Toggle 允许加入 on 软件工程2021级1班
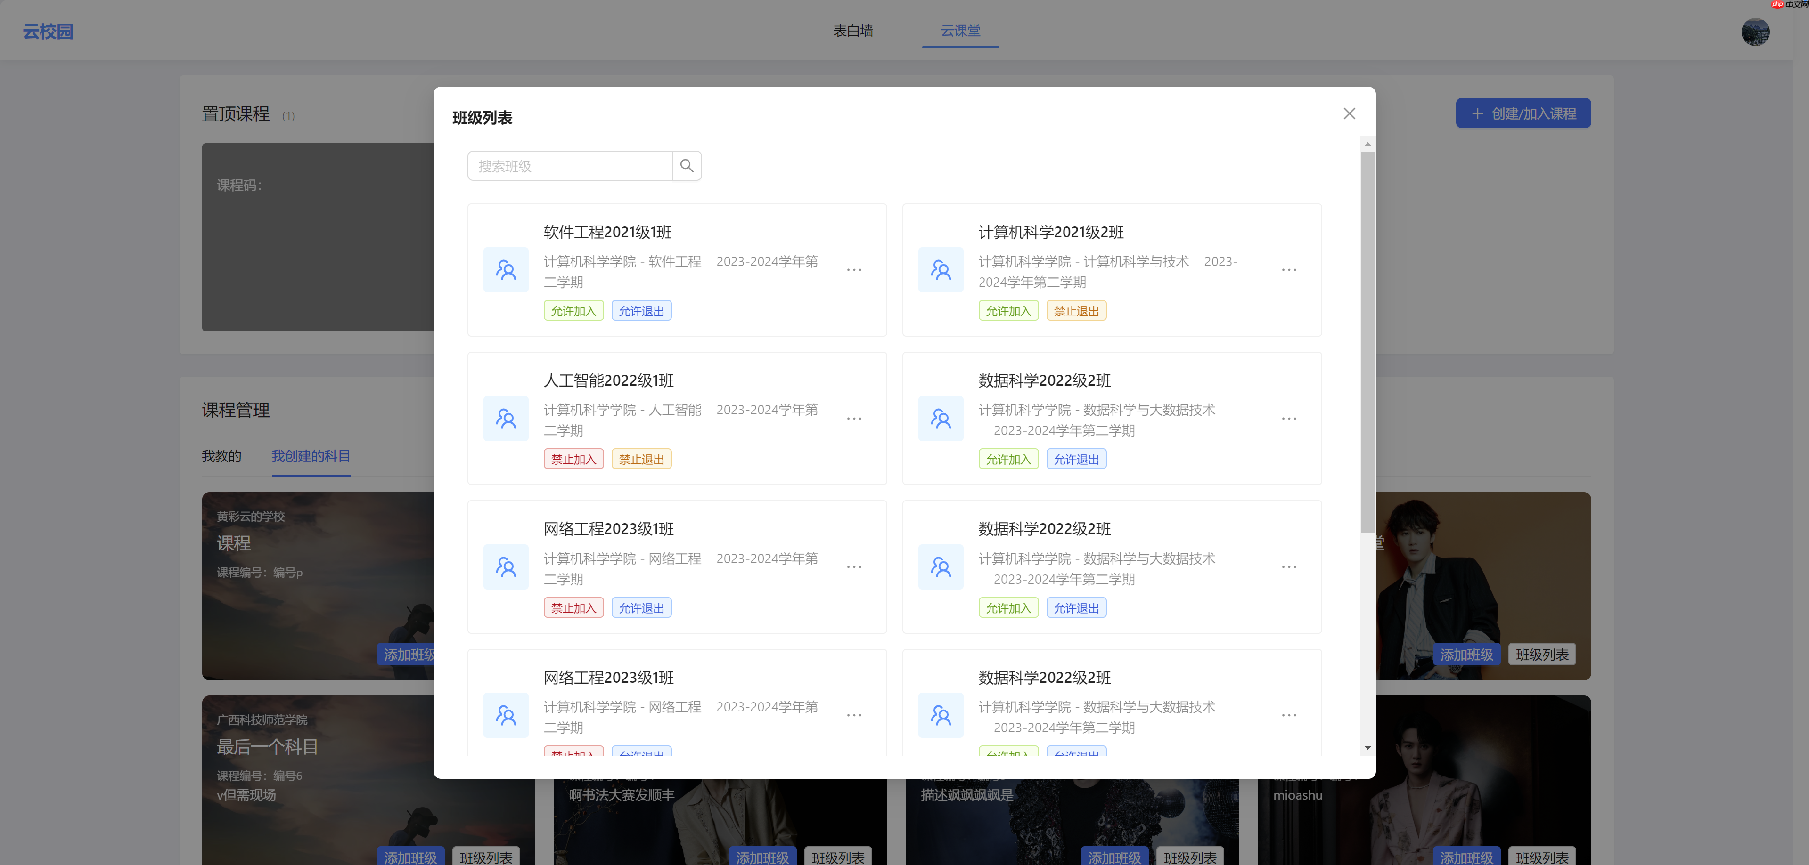 click(573, 310)
